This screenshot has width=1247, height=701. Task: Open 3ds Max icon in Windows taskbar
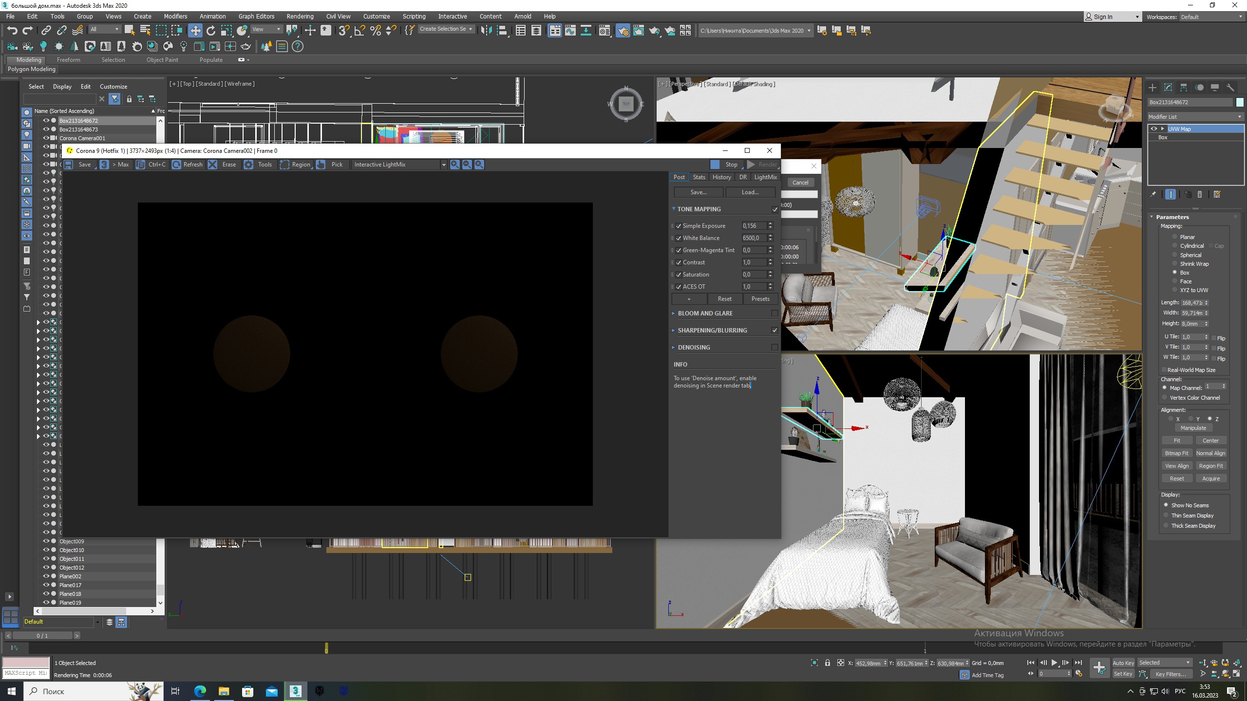pos(296,691)
